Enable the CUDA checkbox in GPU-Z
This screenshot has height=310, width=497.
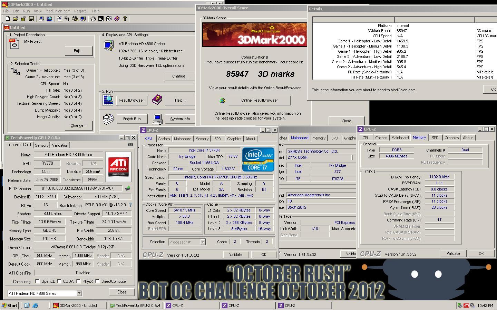tap(59, 281)
